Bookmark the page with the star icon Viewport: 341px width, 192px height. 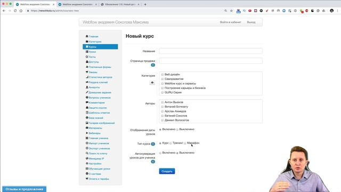(x=231, y=11)
